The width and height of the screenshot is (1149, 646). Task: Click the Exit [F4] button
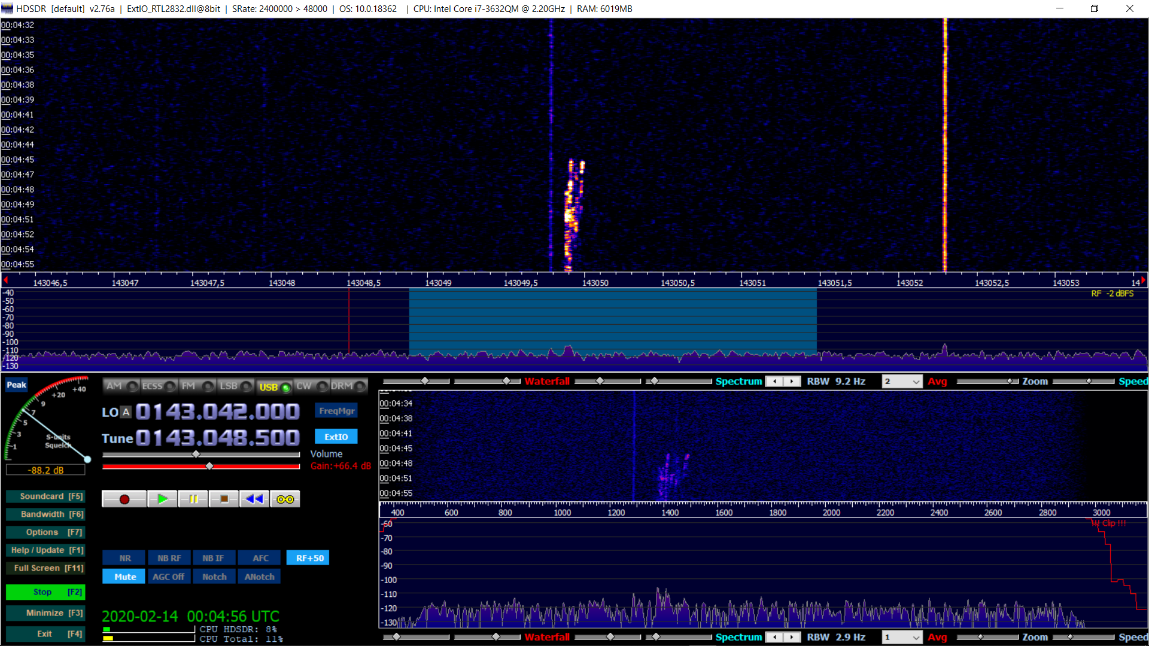[45, 634]
